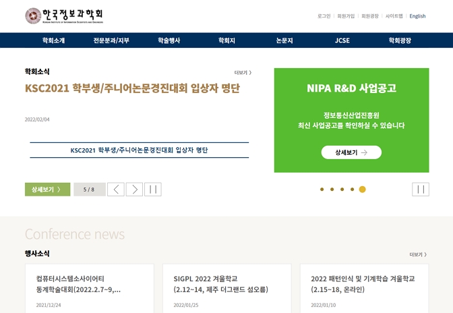Open the KSC2021 입상자 명단 headline
This screenshot has height=313, width=453.
(x=132, y=88)
